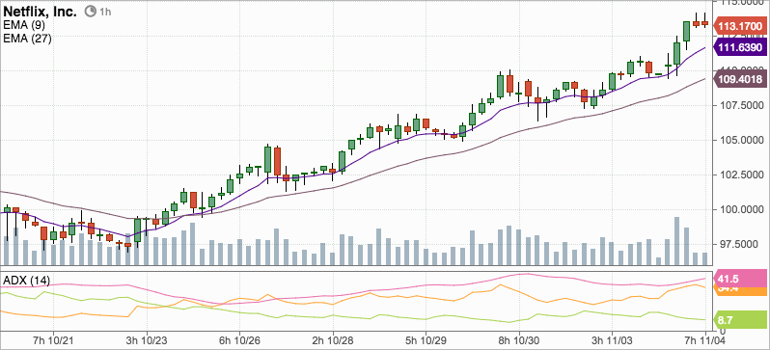Click the last red candlestick at chart's right end
The image size is (770, 350).
click(705, 23)
